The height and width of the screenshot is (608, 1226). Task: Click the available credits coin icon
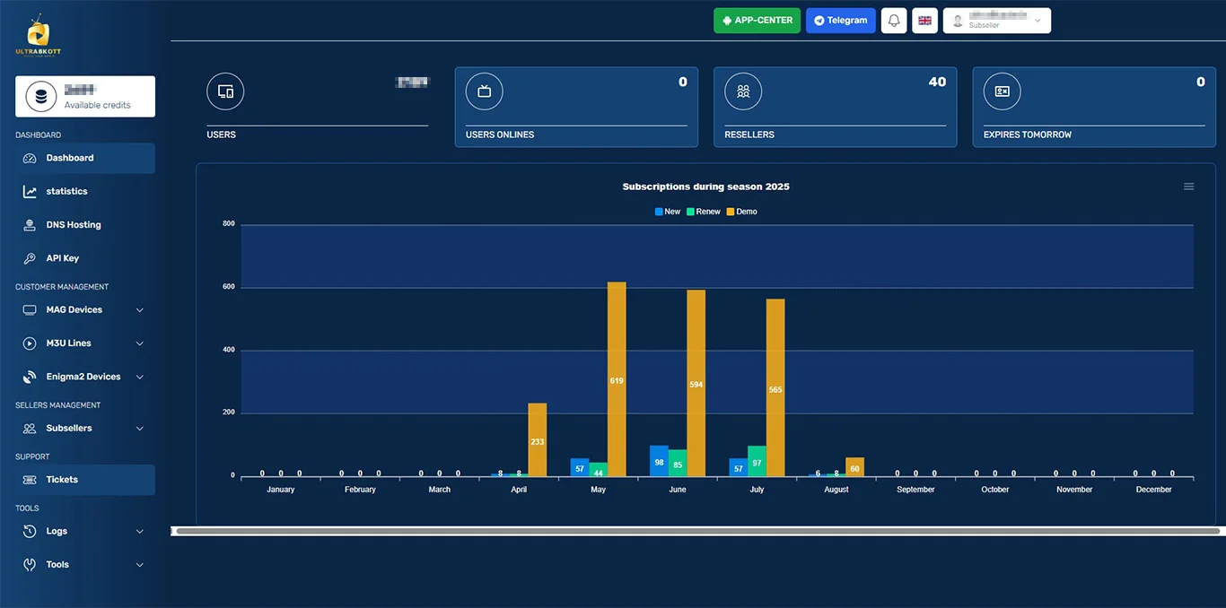(x=41, y=96)
